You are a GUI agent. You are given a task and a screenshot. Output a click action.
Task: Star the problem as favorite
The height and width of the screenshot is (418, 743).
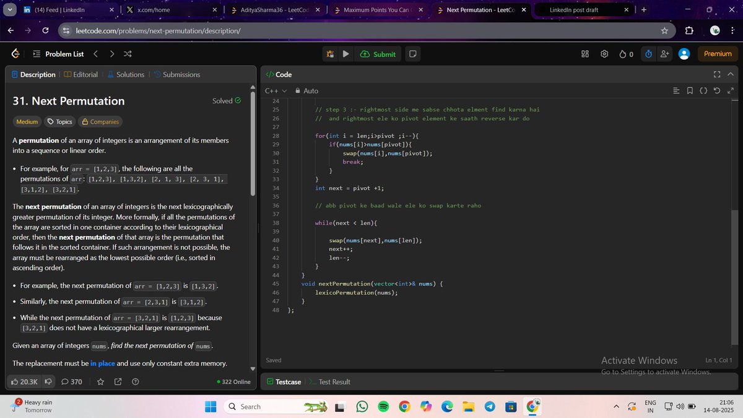pos(101,382)
